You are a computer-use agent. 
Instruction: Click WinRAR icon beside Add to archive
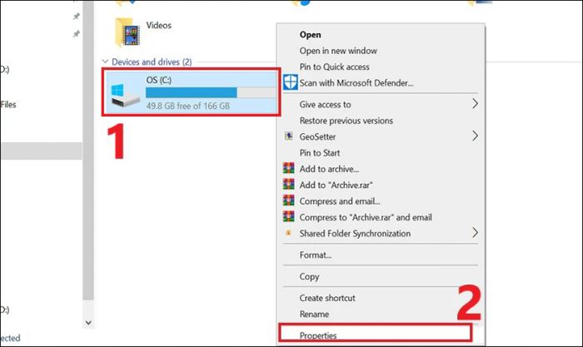(x=288, y=168)
